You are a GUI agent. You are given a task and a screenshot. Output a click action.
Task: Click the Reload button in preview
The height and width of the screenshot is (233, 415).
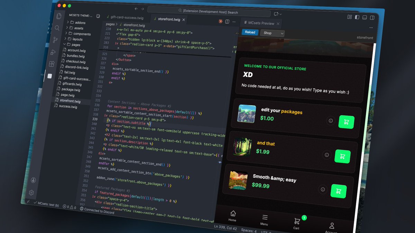[x=250, y=32]
